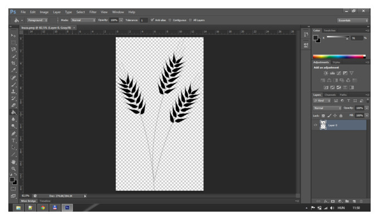The width and height of the screenshot is (379, 220).
Task: Click the toolbox foreground color swatch
Action: [12, 180]
